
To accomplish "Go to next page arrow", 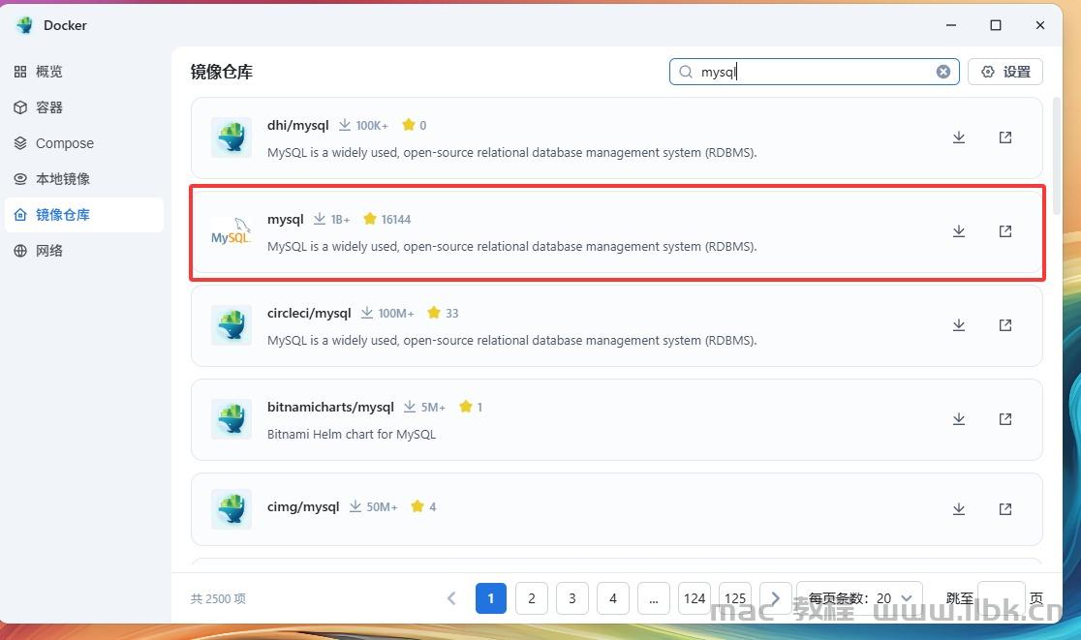I will (775, 598).
